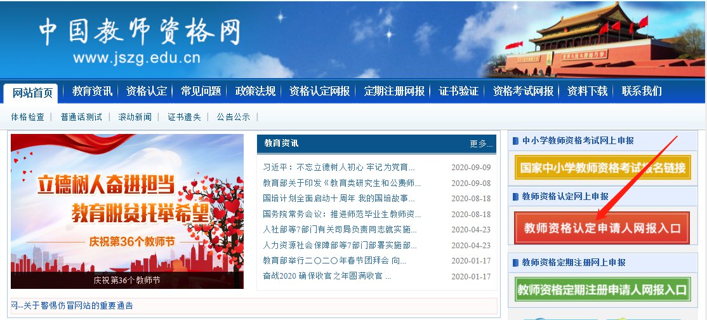This screenshot has height=320, width=707.
Task: Open 资料下载 navigation item
Action: coord(587,91)
